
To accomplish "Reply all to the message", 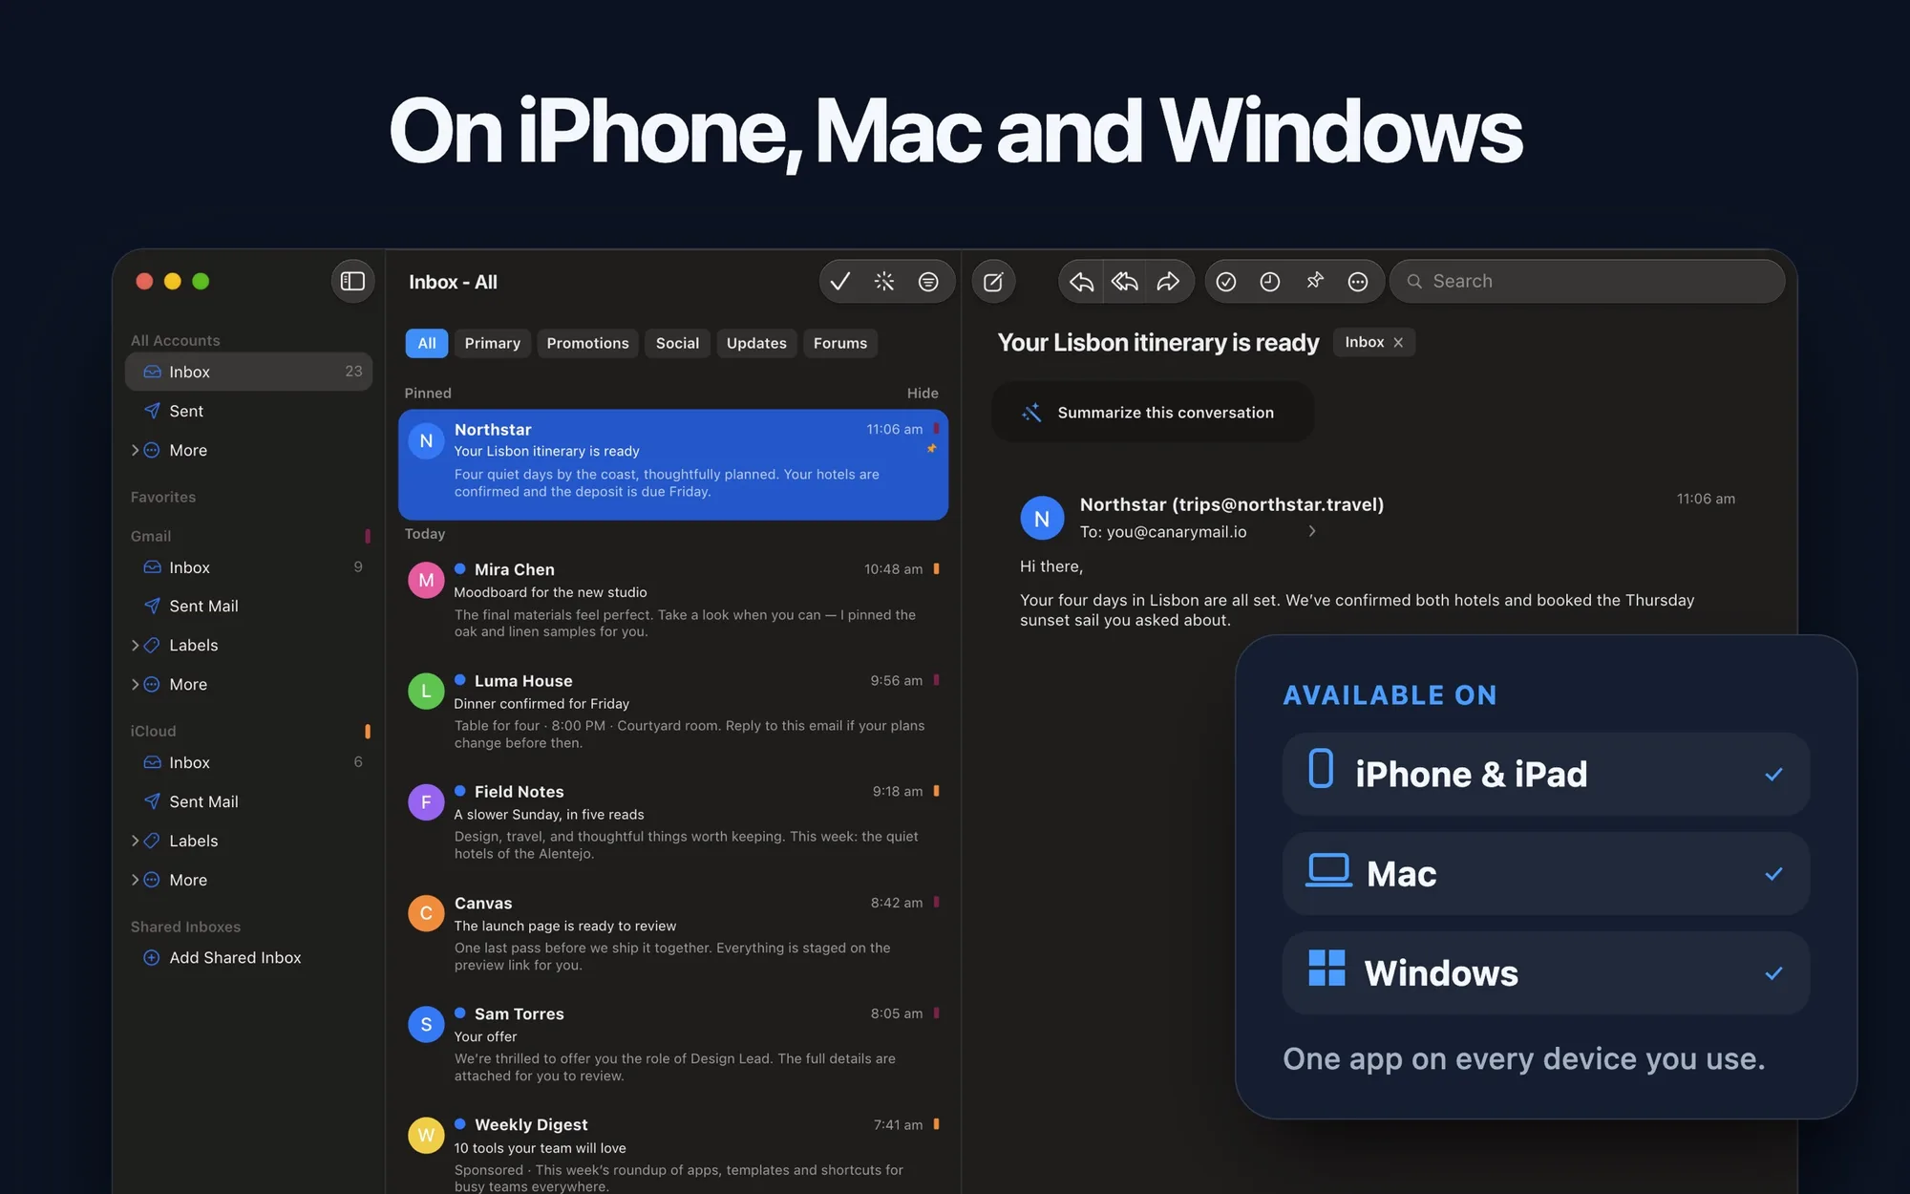I will pos(1125,281).
